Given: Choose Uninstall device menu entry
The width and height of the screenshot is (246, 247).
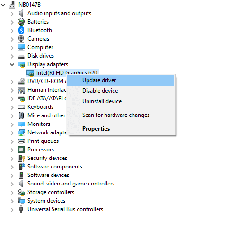Looking at the screenshot, I should coord(121,101).
